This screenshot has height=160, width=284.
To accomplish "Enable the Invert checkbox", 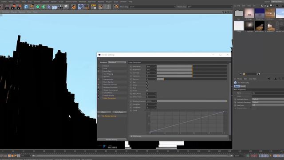I will click(x=147, y=91).
